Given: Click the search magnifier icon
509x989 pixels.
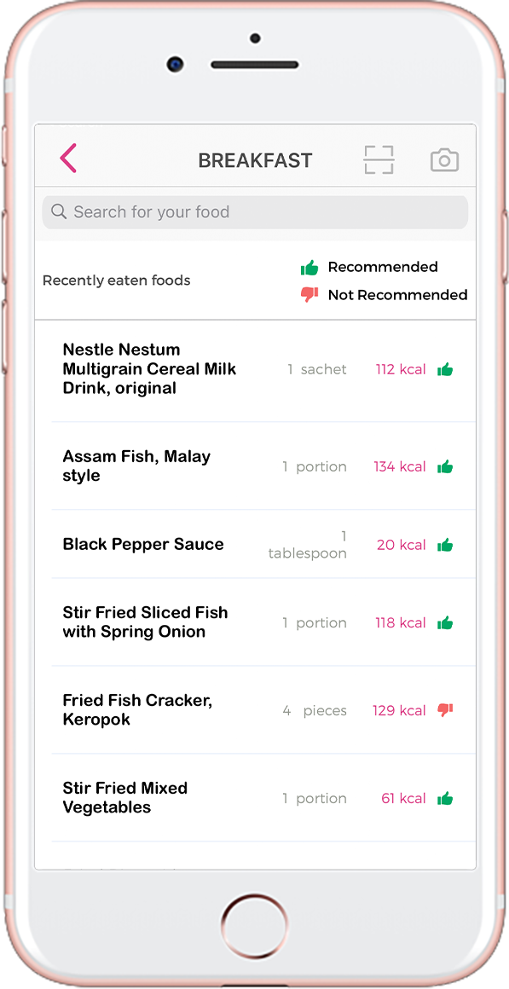Looking at the screenshot, I should coord(59,212).
